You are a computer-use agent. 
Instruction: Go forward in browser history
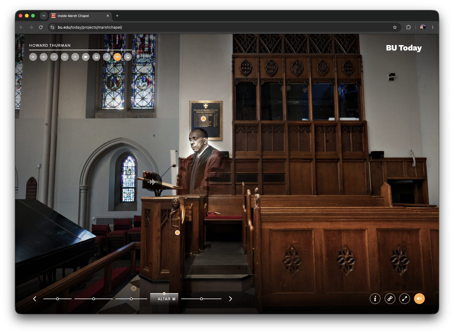[31, 27]
